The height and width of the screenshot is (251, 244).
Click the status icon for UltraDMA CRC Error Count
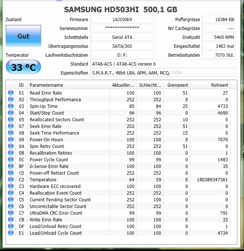(x=11, y=213)
